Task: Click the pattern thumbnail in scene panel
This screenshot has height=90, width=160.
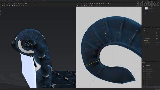Action: point(144,66)
